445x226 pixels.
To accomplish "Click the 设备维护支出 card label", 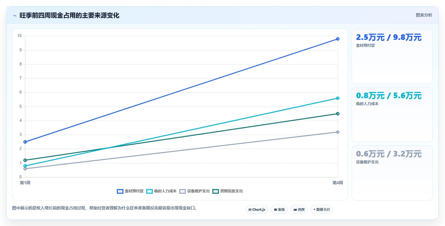I will tap(367, 162).
